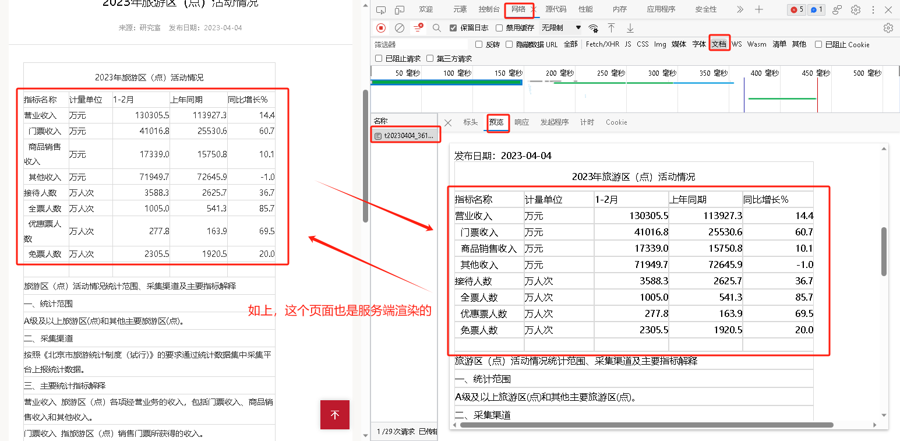Image resolution: width=900 pixels, height=441 pixels.
Task: Clear the network requests log
Action: click(398, 27)
